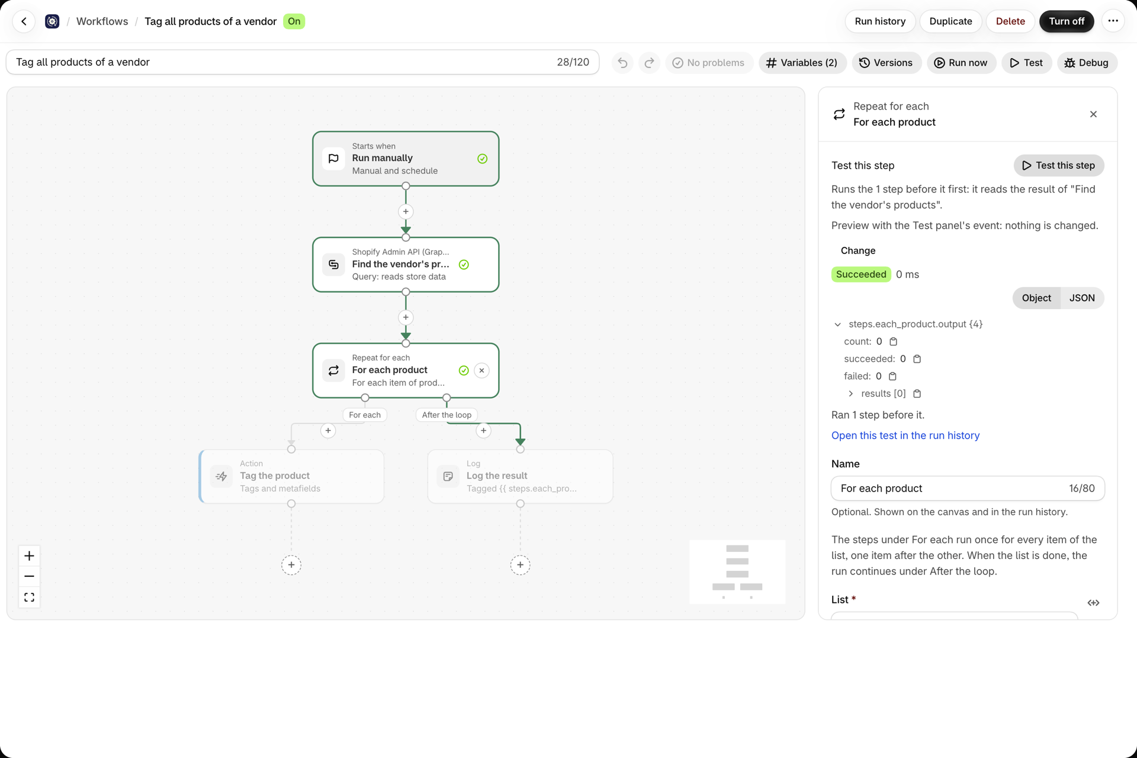Open the more options ellipsis menu
The height and width of the screenshot is (758, 1137).
point(1113,21)
